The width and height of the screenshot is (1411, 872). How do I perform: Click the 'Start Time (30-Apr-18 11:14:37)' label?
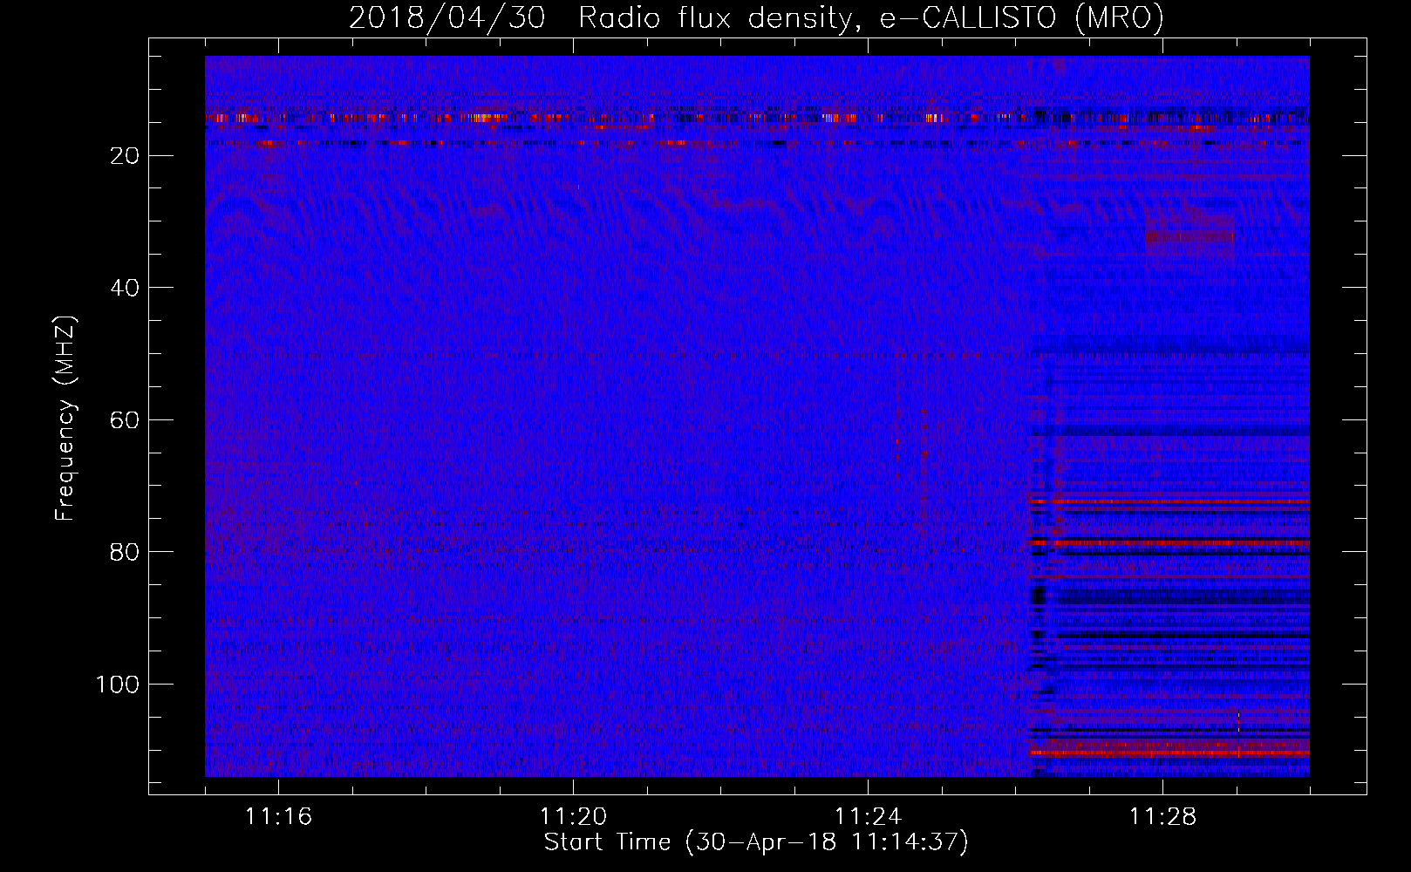click(756, 842)
